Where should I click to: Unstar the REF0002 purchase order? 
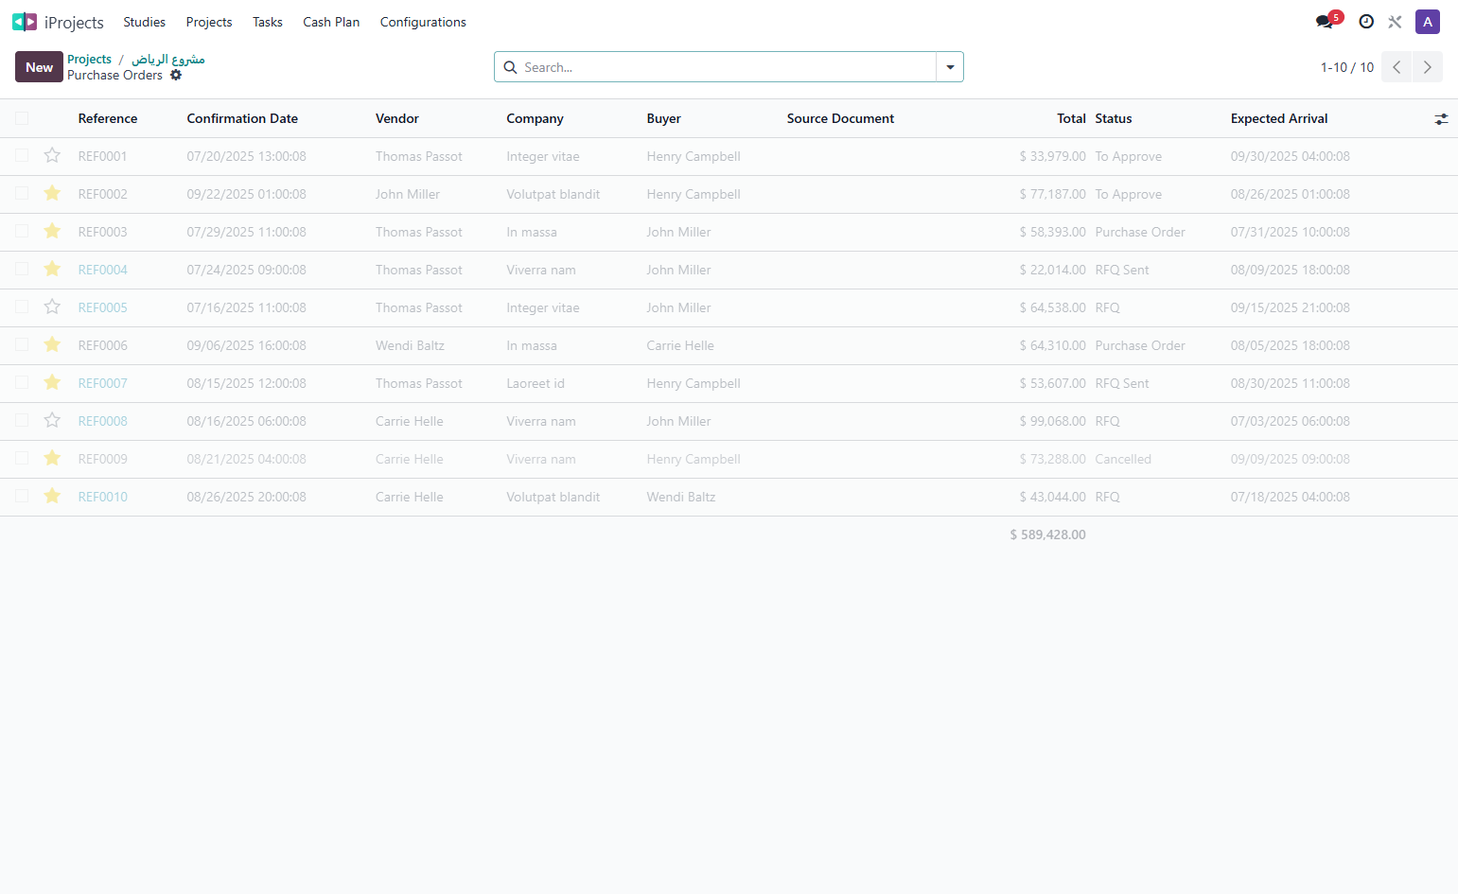(x=52, y=193)
